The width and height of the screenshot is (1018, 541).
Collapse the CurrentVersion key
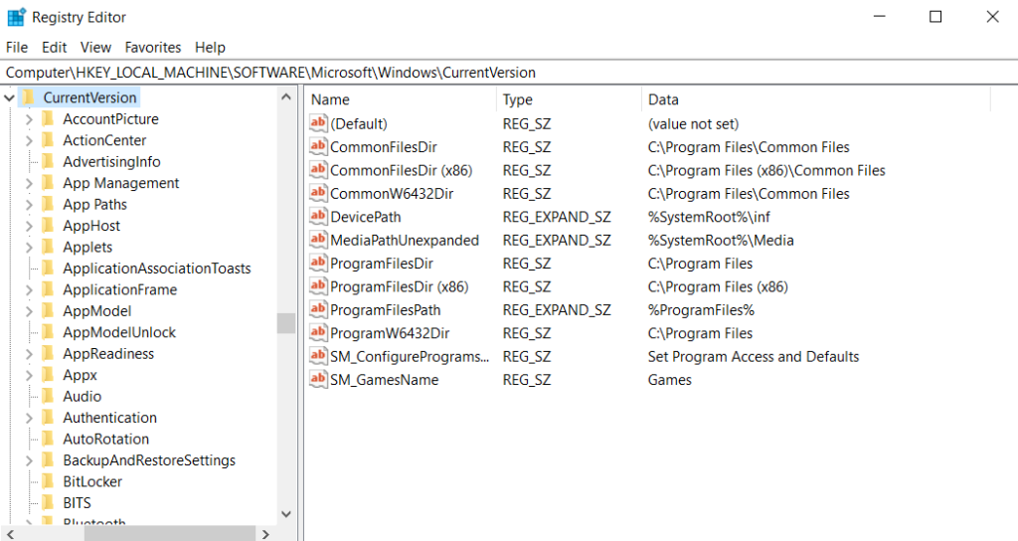click(9, 97)
